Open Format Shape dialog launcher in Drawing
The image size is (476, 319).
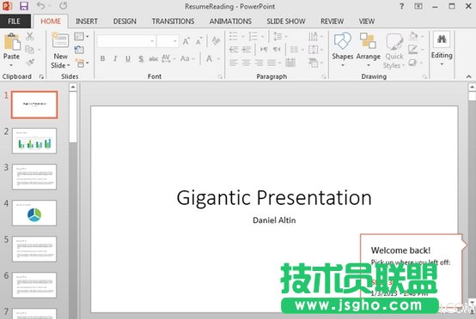click(424, 77)
